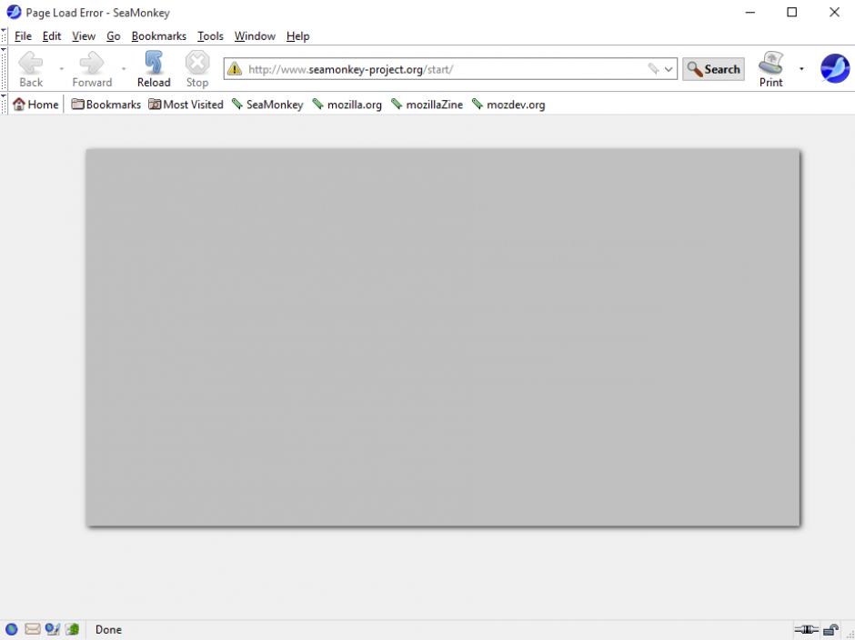Toggle the online/offline connection indicator
This screenshot has width=855, height=640.
806,629
